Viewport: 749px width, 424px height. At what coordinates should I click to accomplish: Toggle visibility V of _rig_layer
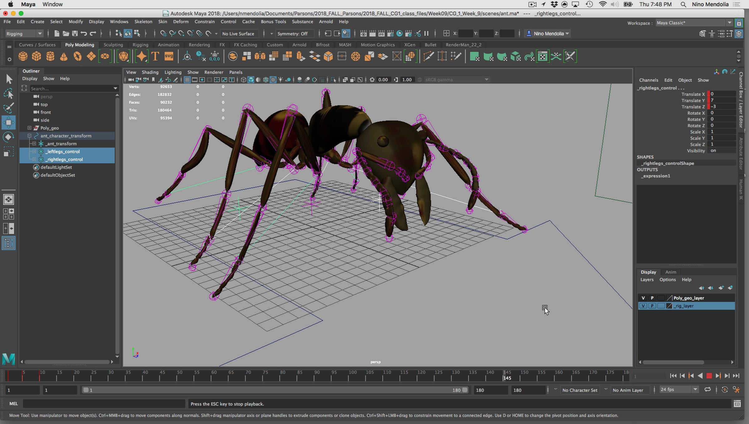coord(643,306)
